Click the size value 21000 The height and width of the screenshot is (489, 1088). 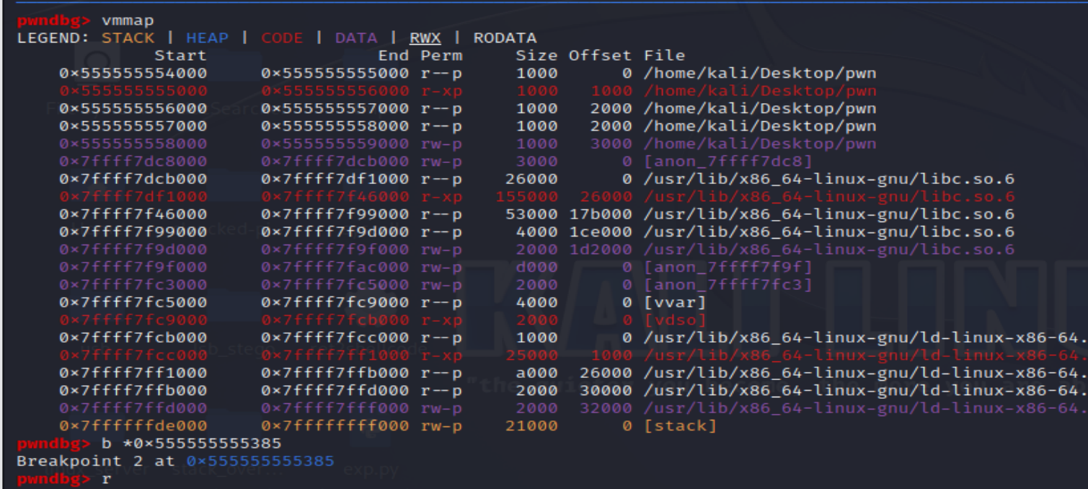[531, 426]
